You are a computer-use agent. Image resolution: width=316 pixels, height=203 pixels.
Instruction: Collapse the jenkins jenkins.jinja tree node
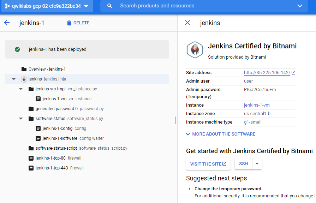pos(14,79)
